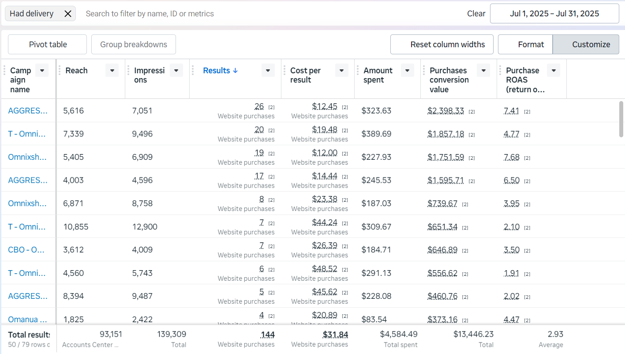Click the Purchase ROAS column dropdown arrow
The height and width of the screenshot is (354, 625).
pos(554,71)
